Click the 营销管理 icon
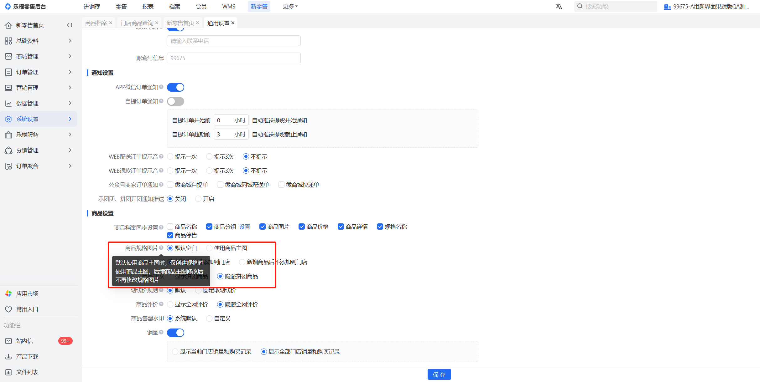 pos(8,88)
